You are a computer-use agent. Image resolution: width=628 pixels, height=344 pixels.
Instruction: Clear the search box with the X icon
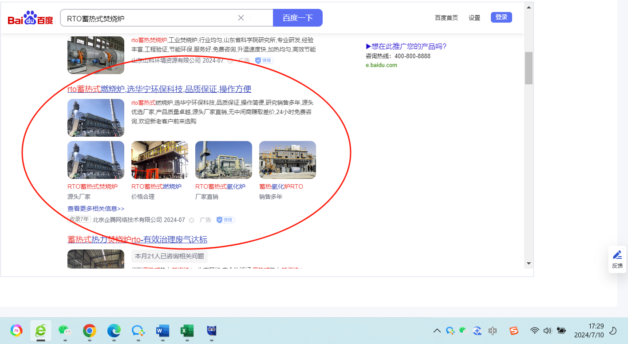[241, 18]
